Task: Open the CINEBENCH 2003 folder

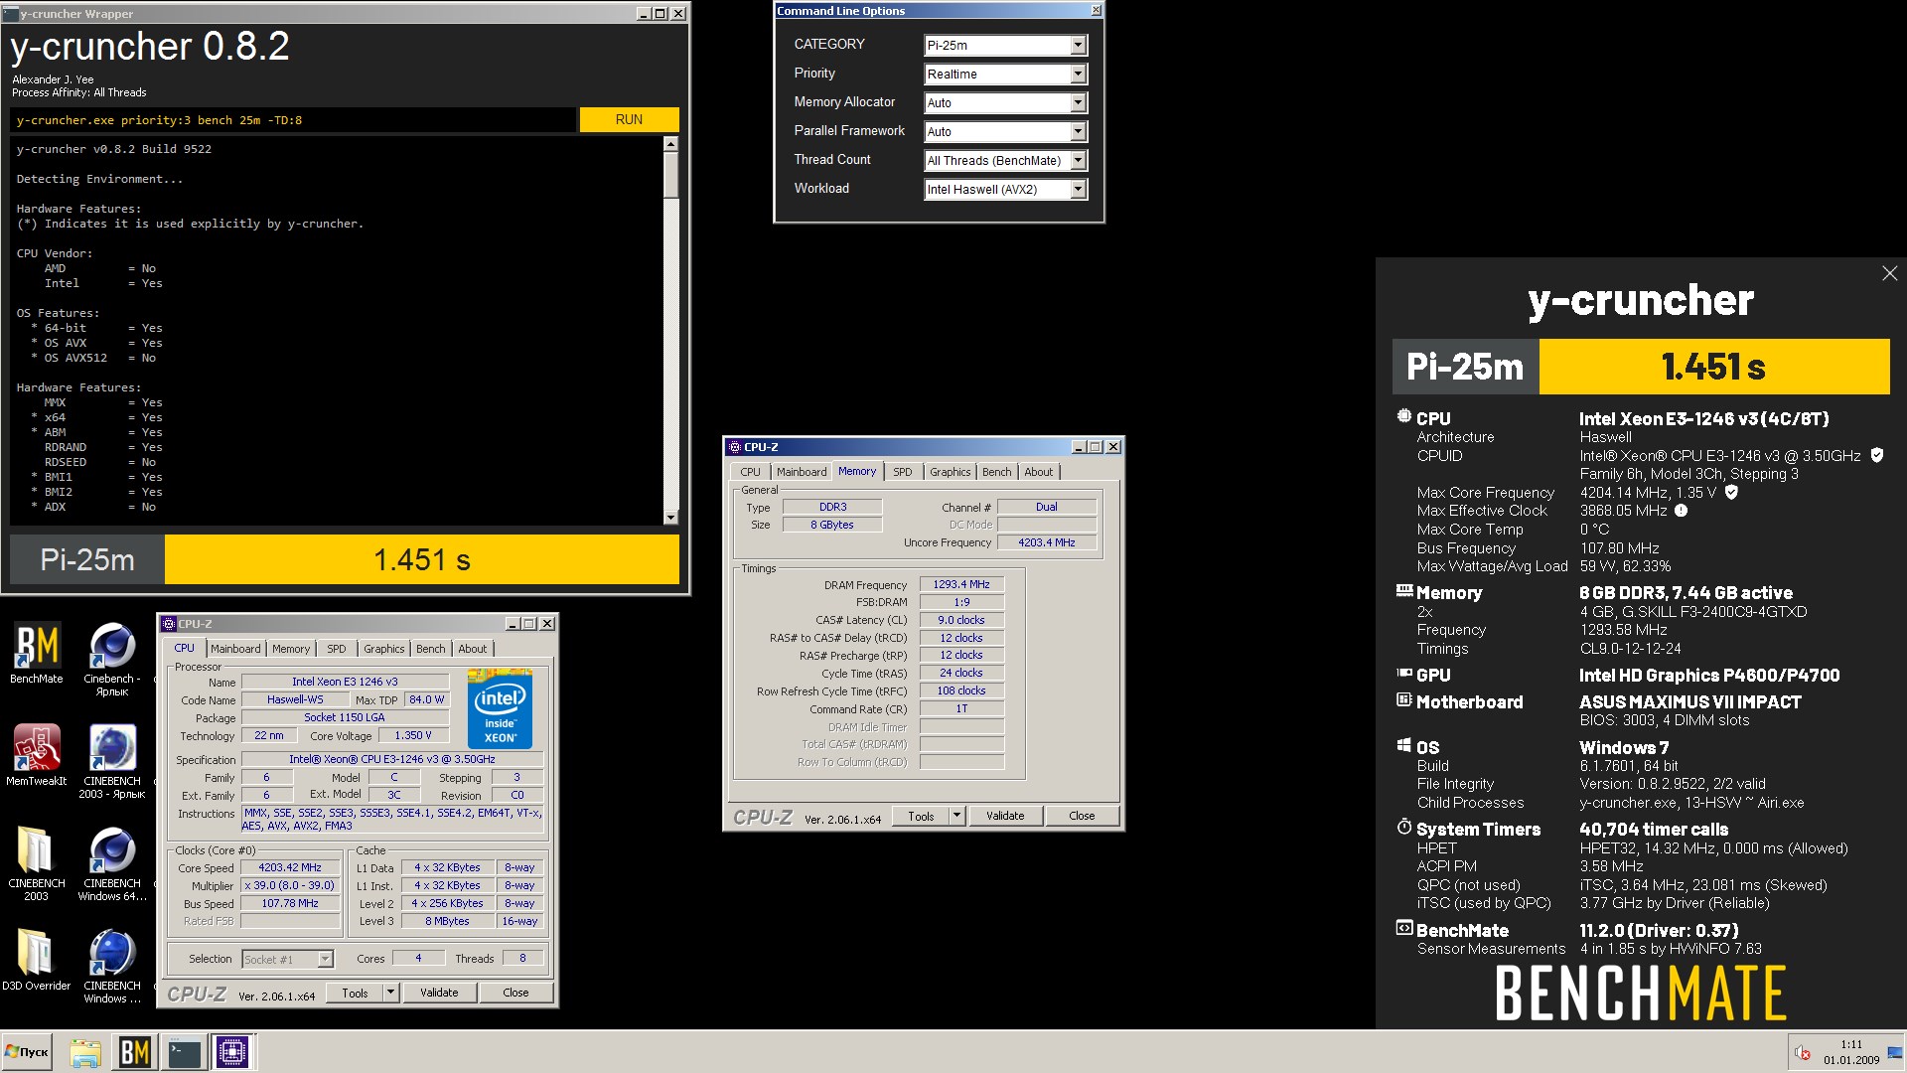Action: coord(37,863)
